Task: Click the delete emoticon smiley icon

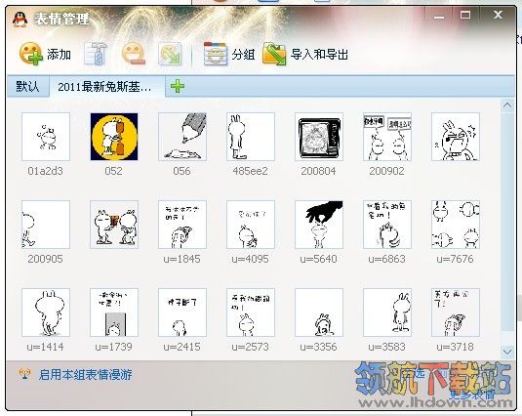Action: tap(134, 54)
